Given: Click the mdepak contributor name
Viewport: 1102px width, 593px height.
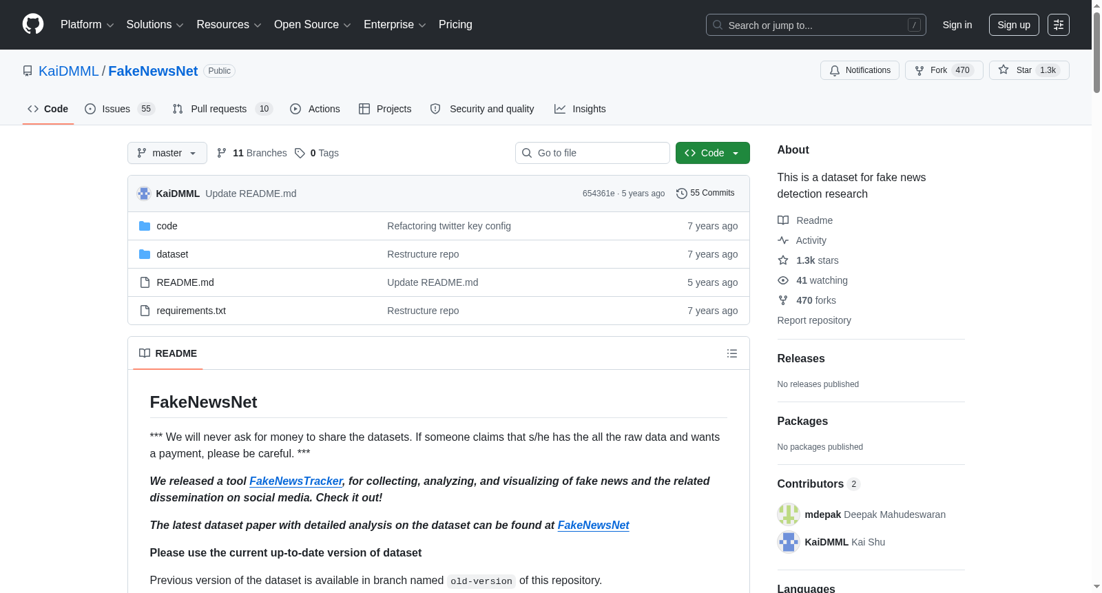Looking at the screenshot, I should pos(823,514).
